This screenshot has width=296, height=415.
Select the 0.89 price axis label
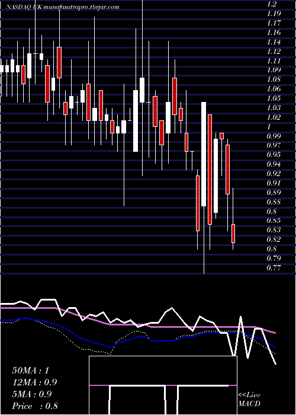tap(274, 193)
